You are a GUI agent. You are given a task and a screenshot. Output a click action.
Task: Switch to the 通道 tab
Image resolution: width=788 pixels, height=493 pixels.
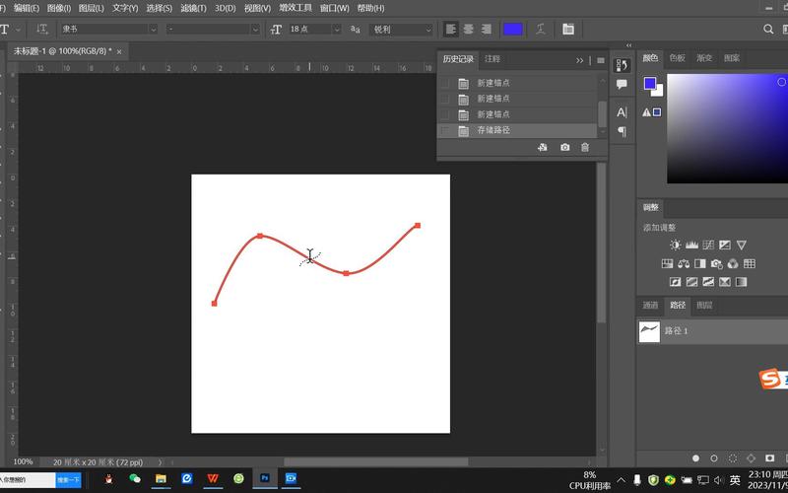point(650,306)
